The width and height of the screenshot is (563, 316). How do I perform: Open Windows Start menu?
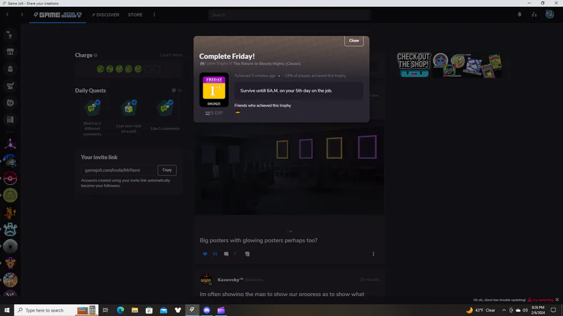coord(7,310)
